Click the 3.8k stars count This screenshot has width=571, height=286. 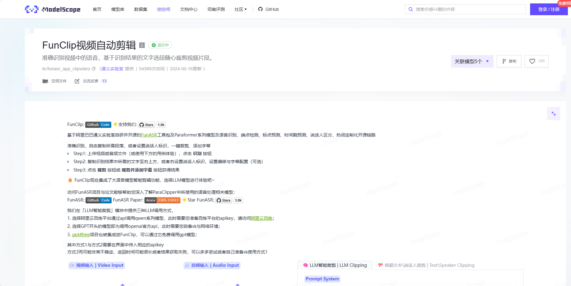click(238, 200)
